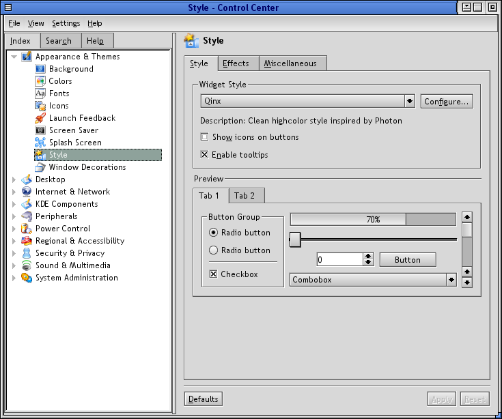Open the Settings menu
502x419 pixels.
point(66,23)
